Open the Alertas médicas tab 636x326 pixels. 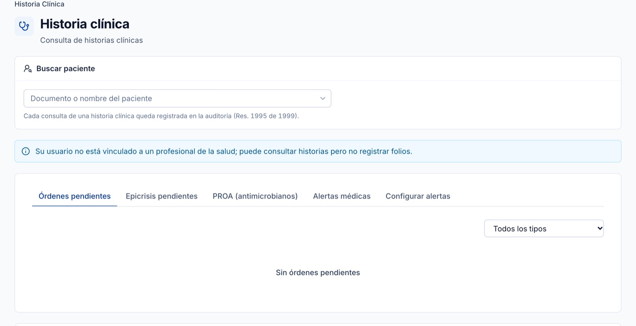(341, 196)
